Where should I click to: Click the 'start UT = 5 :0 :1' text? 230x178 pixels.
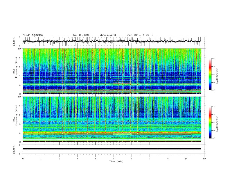point(140,35)
